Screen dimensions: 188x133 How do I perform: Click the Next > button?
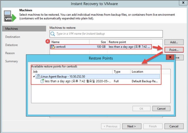point(132,126)
